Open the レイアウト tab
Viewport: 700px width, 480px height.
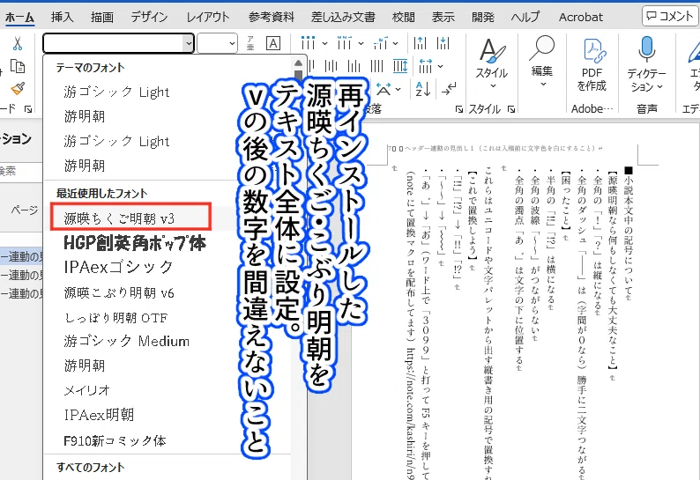[x=207, y=17]
